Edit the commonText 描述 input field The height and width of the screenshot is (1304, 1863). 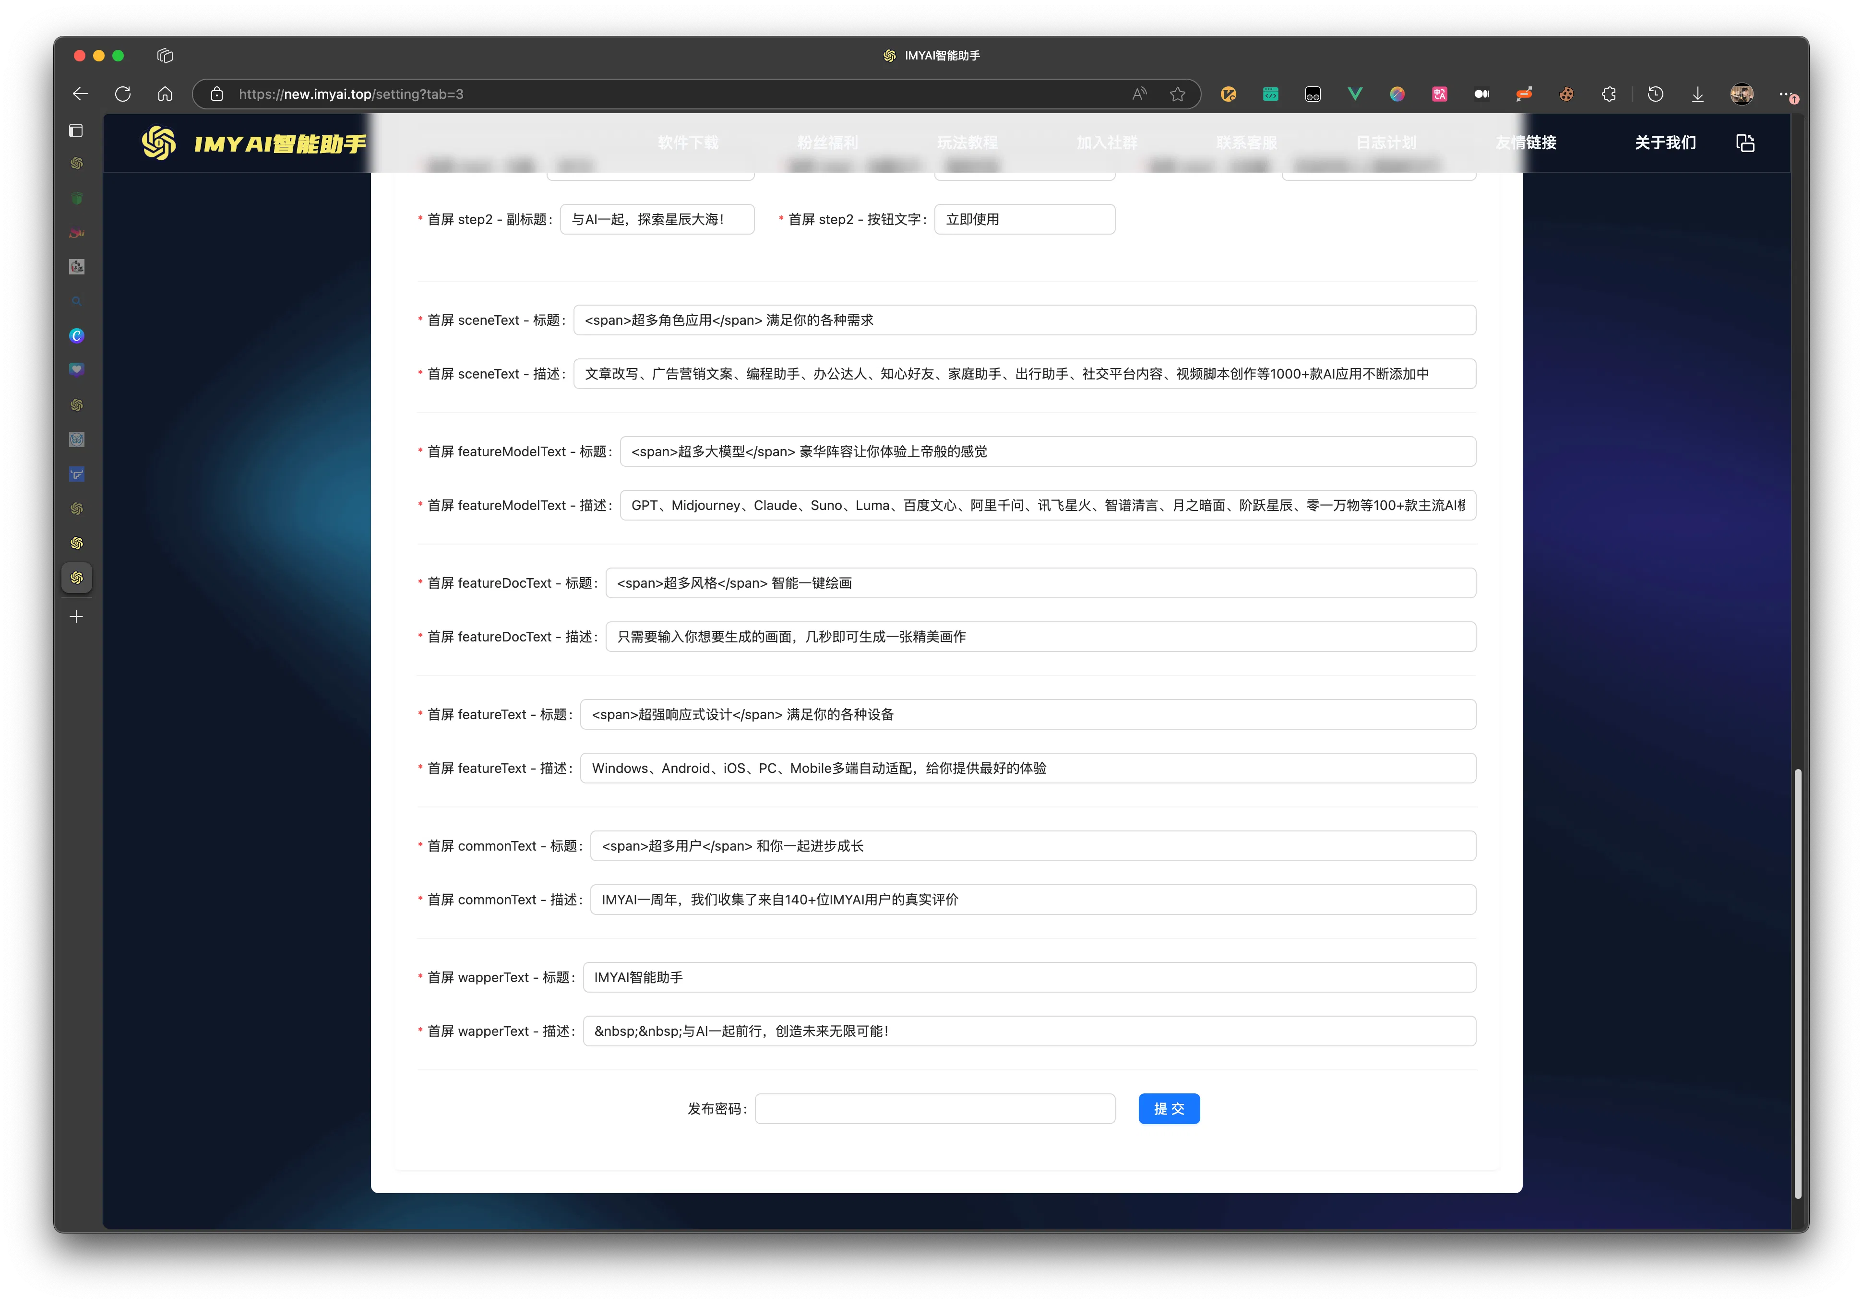point(1033,900)
